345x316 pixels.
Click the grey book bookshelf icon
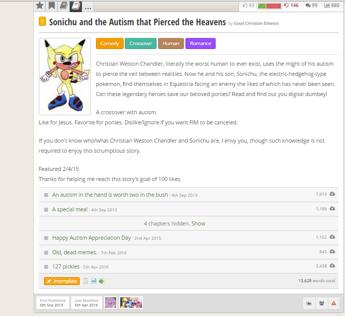pyautogui.click(x=64, y=6)
